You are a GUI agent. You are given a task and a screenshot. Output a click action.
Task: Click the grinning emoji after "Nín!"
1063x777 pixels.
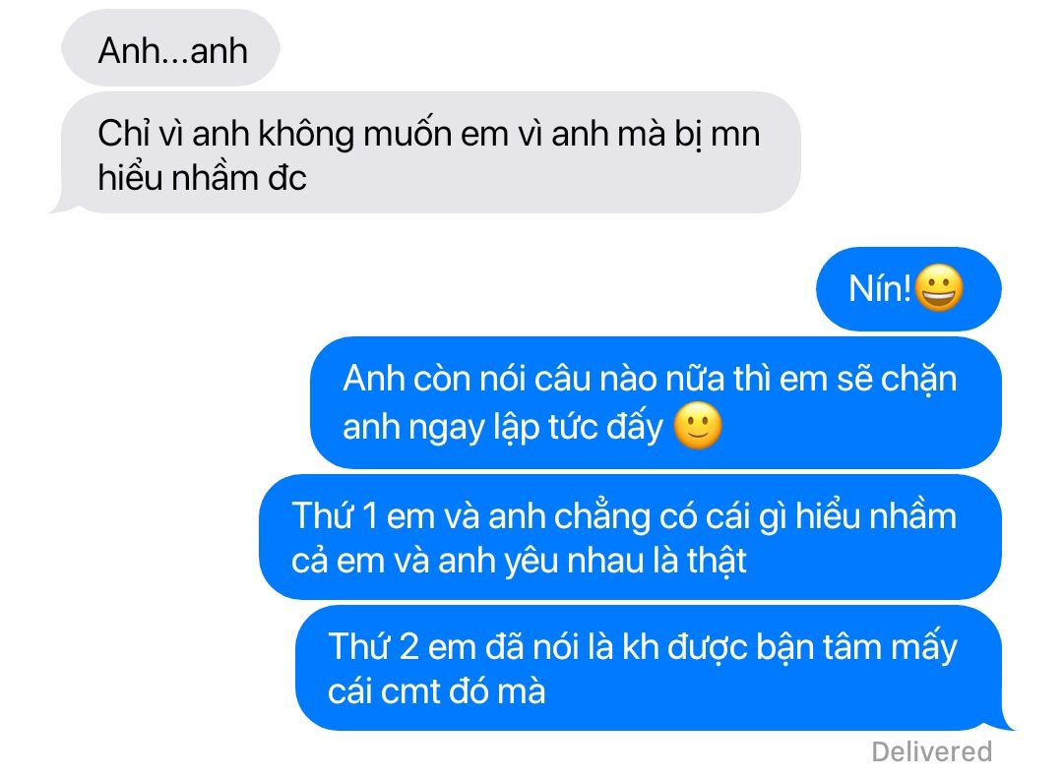point(939,288)
